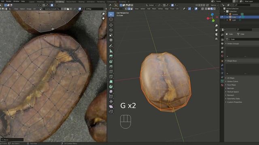Select the Edge Slide tool
This screenshot has width=259, height=145.
111,97
